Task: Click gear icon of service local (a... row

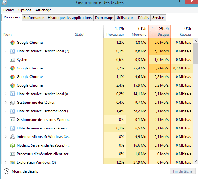Action: [x=13, y=94]
